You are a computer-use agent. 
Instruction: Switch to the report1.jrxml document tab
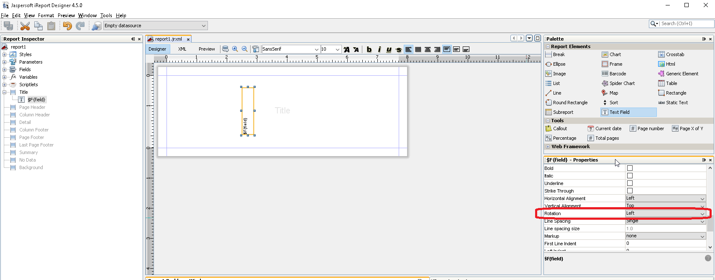coord(168,39)
